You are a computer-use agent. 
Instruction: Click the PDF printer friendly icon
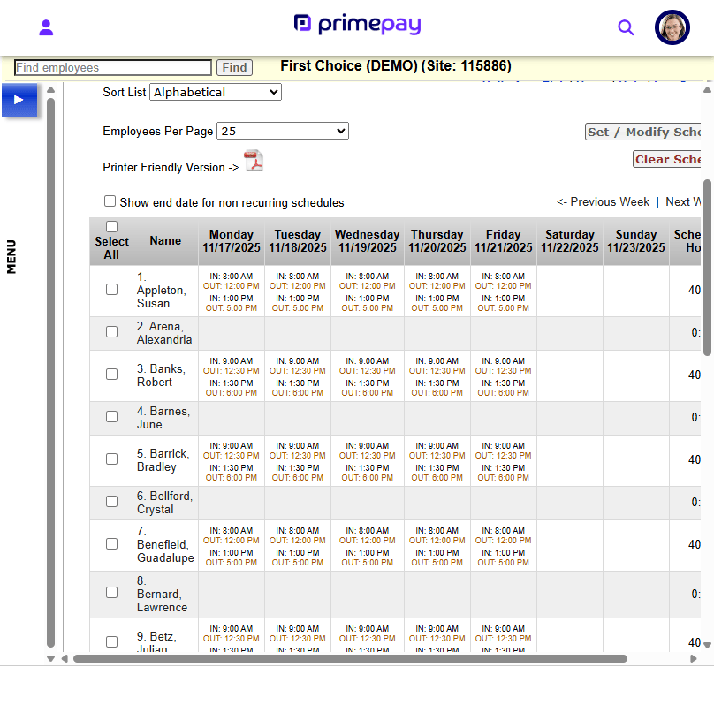(x=254, y=162)
